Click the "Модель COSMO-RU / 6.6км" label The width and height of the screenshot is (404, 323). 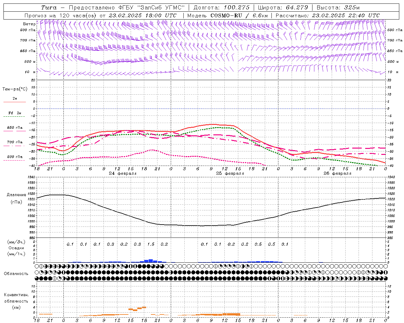[228, 15]
